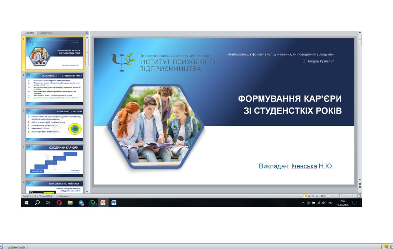The height and width of the screenshot is (249, 393).
Task: Keep Normal view icon selected
Action: tap(305, 196)
